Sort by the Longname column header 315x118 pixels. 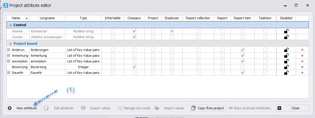pos(47,18)
